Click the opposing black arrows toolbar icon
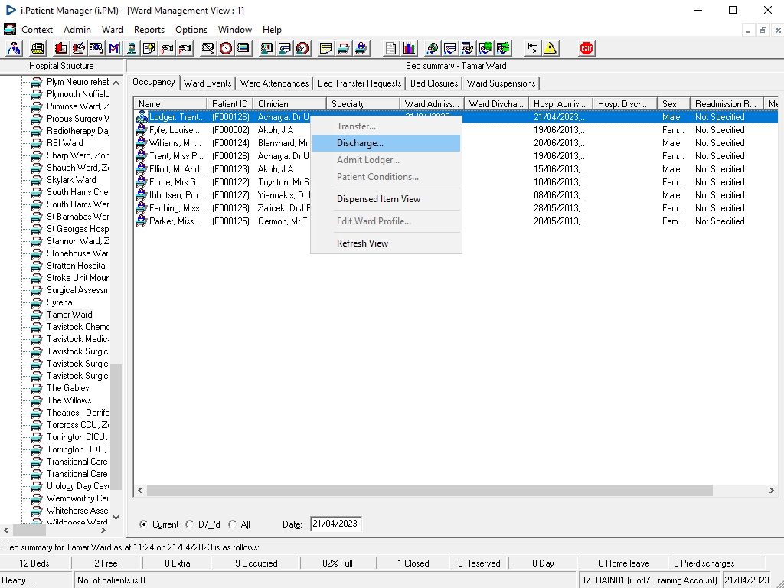This screenshot has height=588, width=784. [x=533, y=48]
